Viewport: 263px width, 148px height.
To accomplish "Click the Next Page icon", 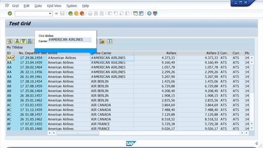I will (122, 14).
